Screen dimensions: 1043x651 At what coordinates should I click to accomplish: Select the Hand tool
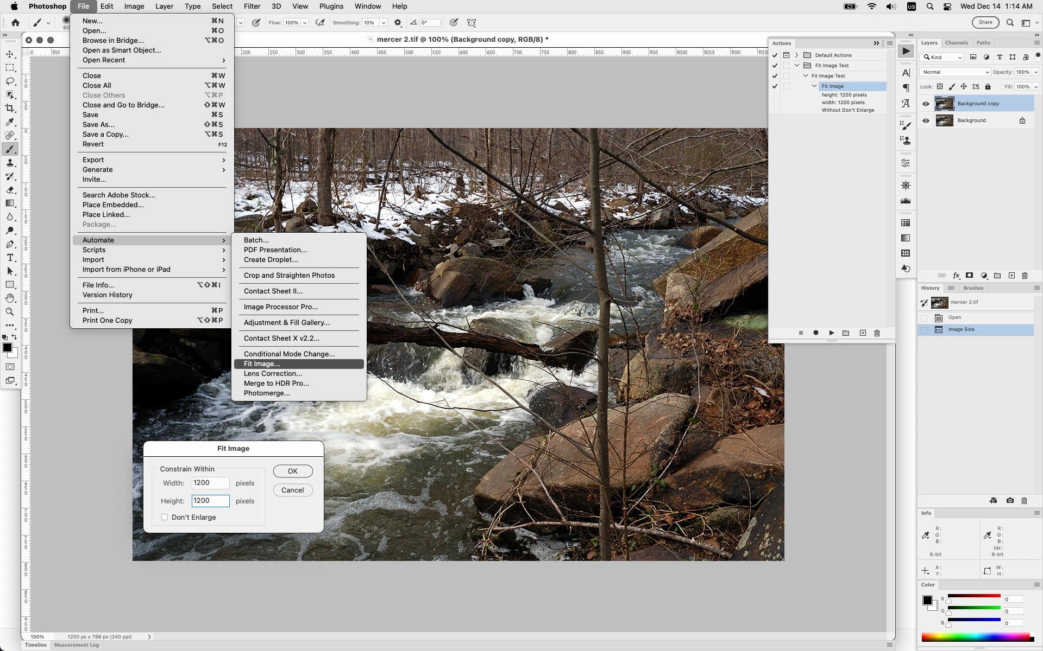pyautogui.click(x=10, y=298)
